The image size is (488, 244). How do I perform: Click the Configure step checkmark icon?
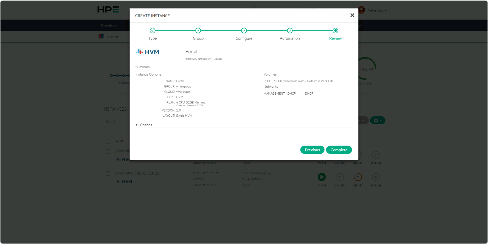[x=244, y=31]
